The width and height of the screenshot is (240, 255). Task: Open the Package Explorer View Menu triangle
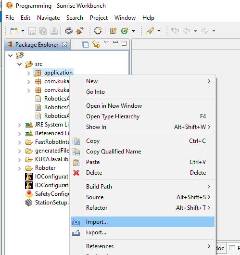click(106, 42)
